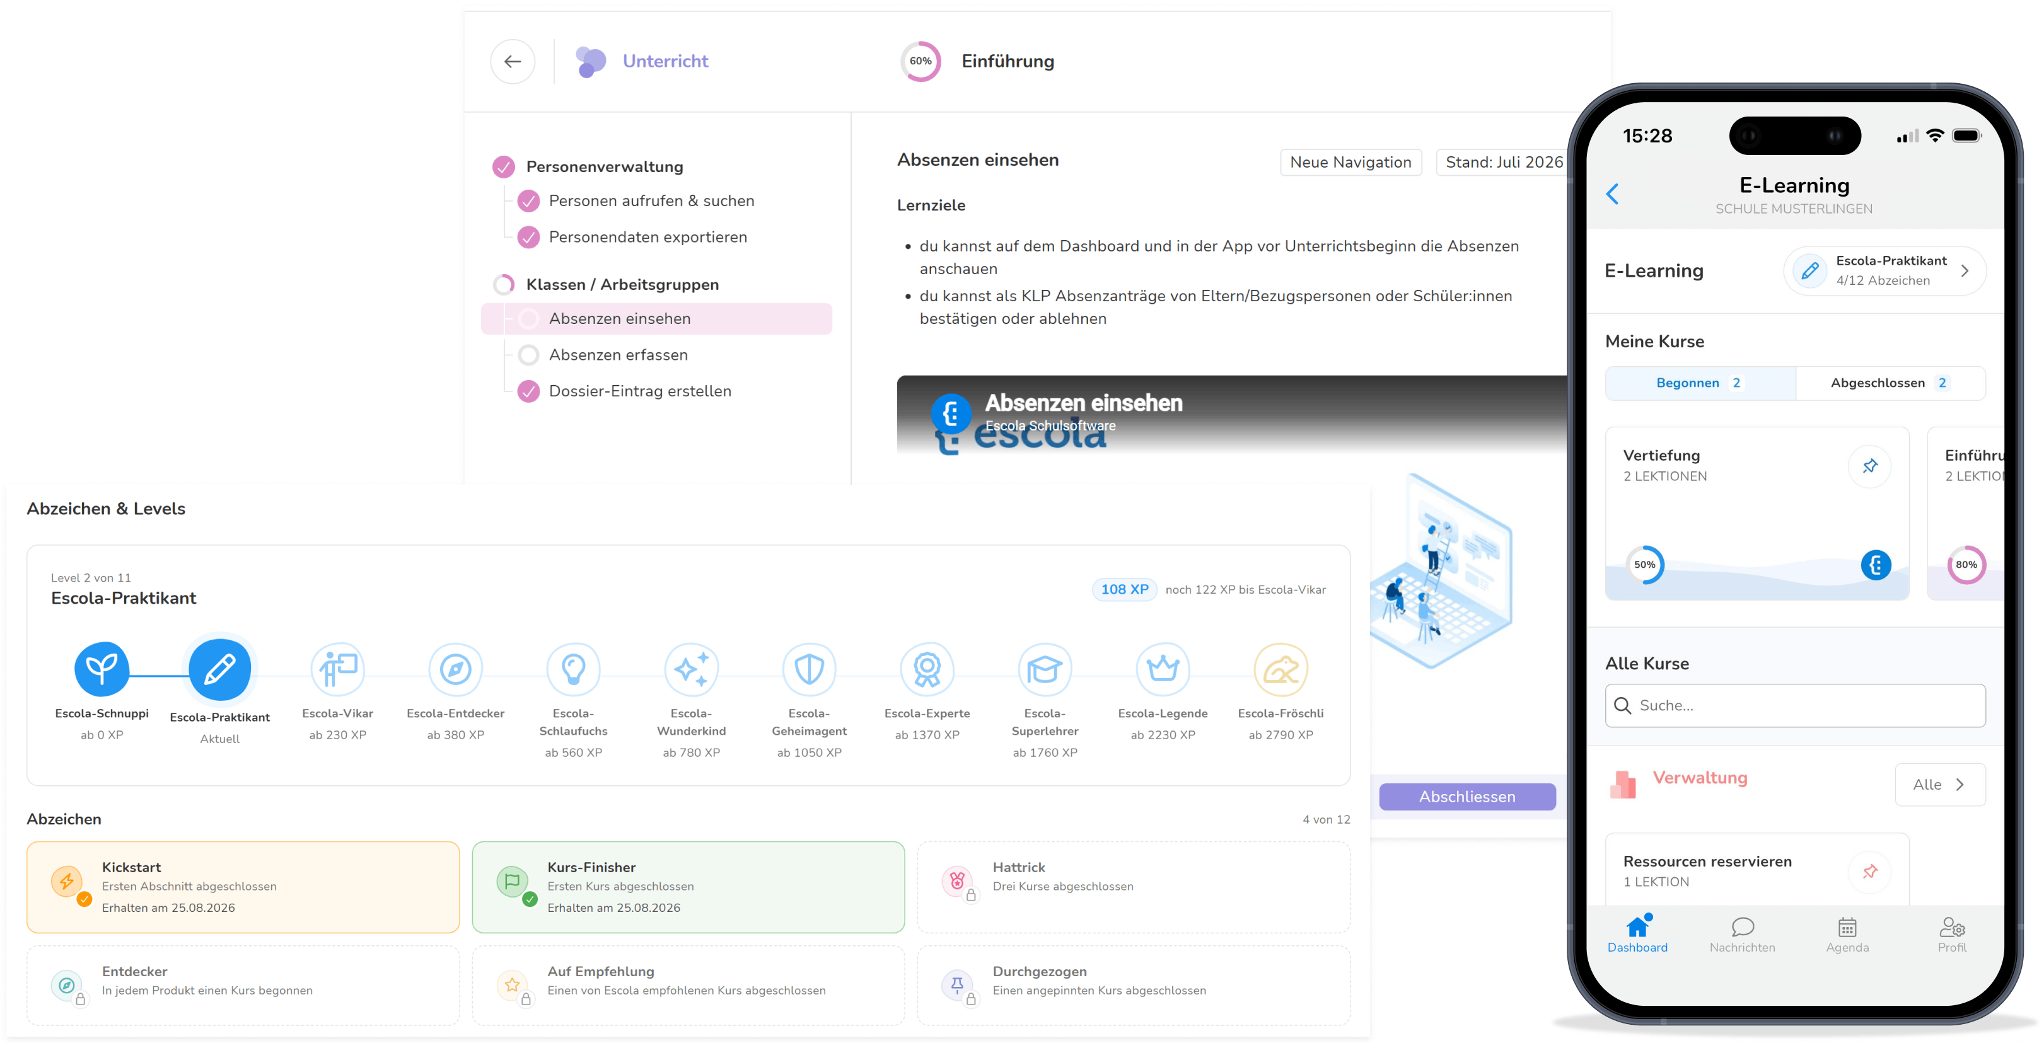Click the 50% Vertiefung progress ring

click(1645, 565)
